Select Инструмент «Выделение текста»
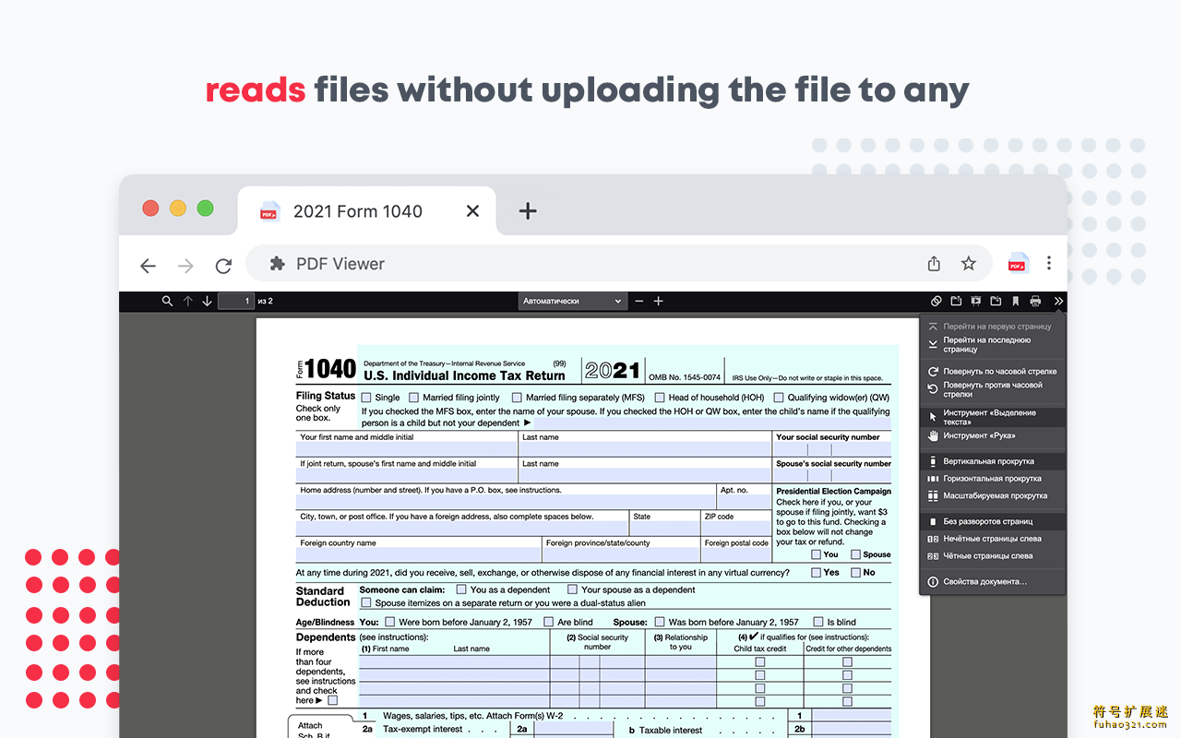The height and width of the screenshot is (738, 1181). [992, 417]
